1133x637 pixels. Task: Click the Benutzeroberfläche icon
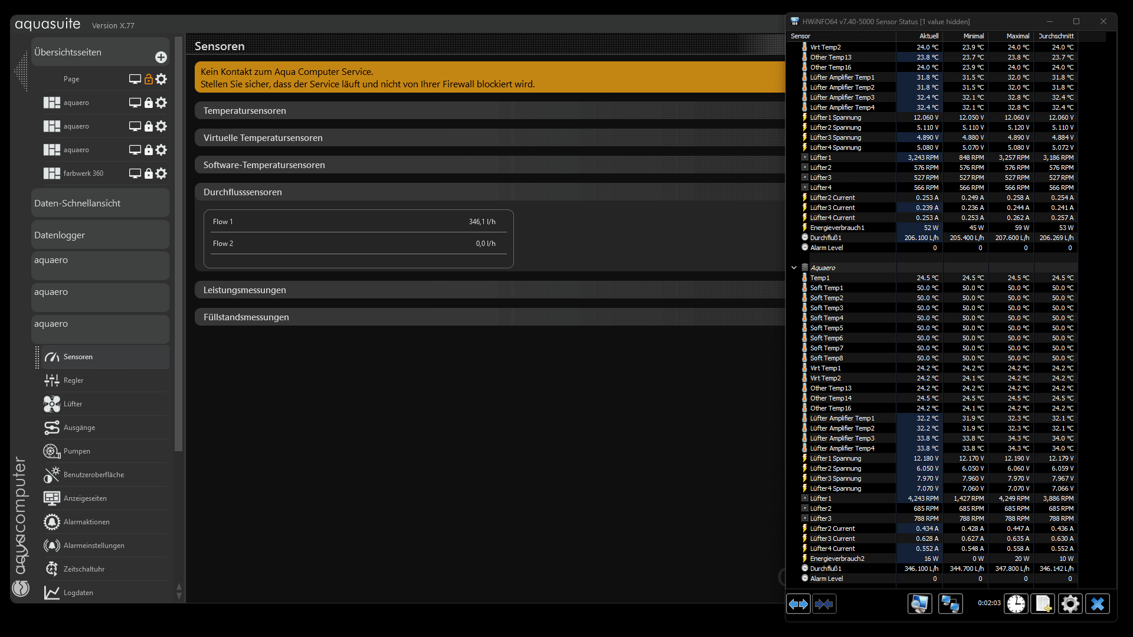tap(52, 475)
